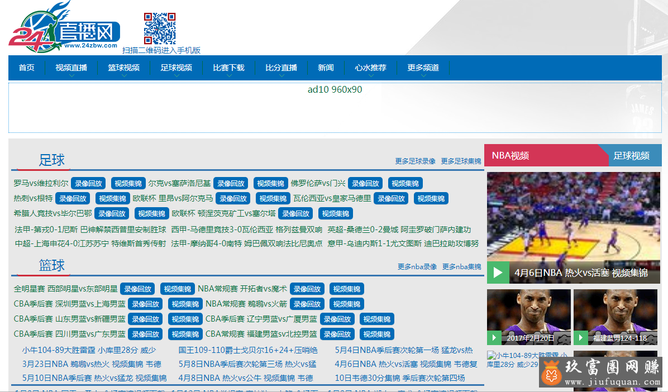Click 录像回放 for 瓦伦西亚vs皇家马德里
668x392 pixels.
(391, 199)
